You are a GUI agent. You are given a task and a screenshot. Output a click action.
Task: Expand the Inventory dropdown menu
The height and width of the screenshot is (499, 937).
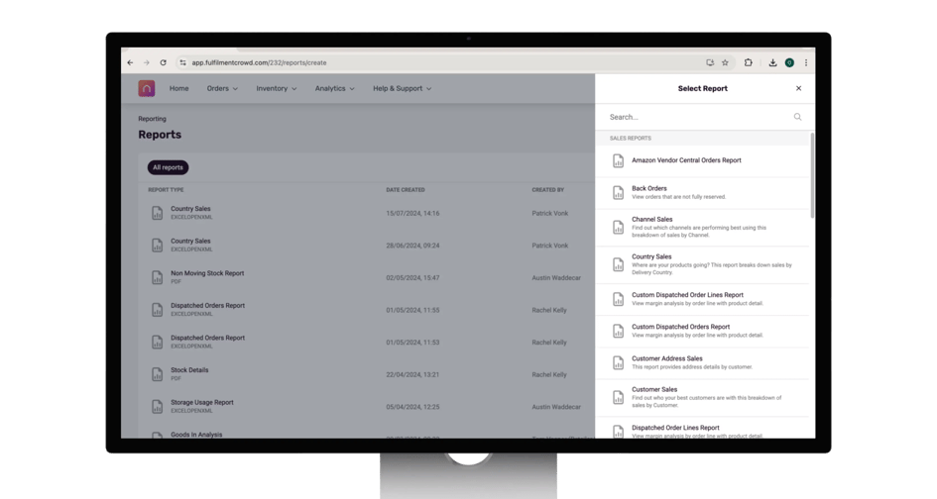pos(276,88)
